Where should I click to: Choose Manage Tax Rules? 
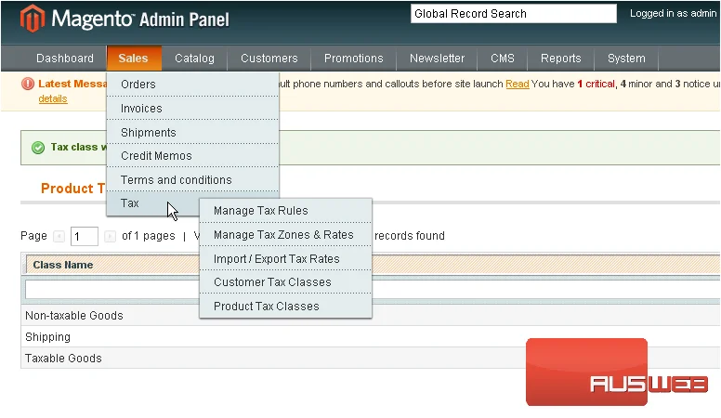tap(285, 211)
